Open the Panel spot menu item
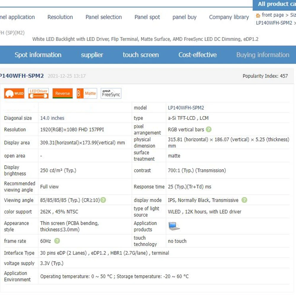Viewport: 296px width, 296px height. 147,17
